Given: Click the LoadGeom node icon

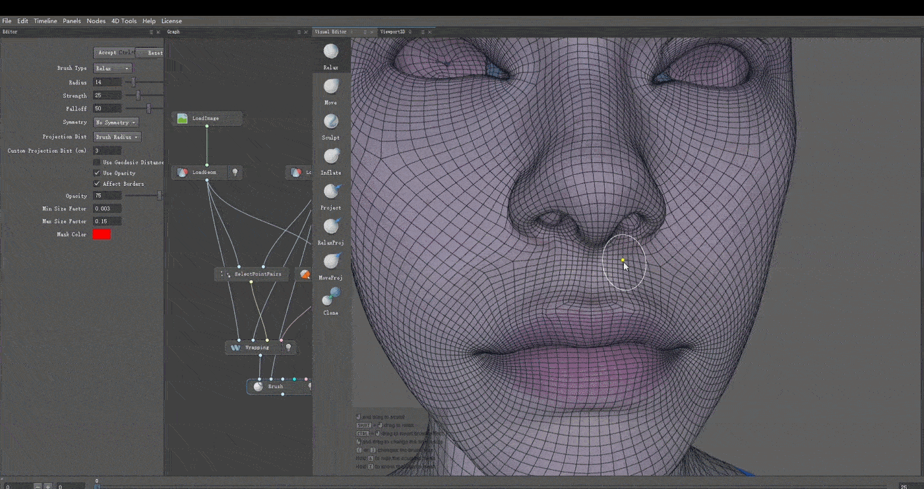Looking at the screenshot, I should click(183, 173).
